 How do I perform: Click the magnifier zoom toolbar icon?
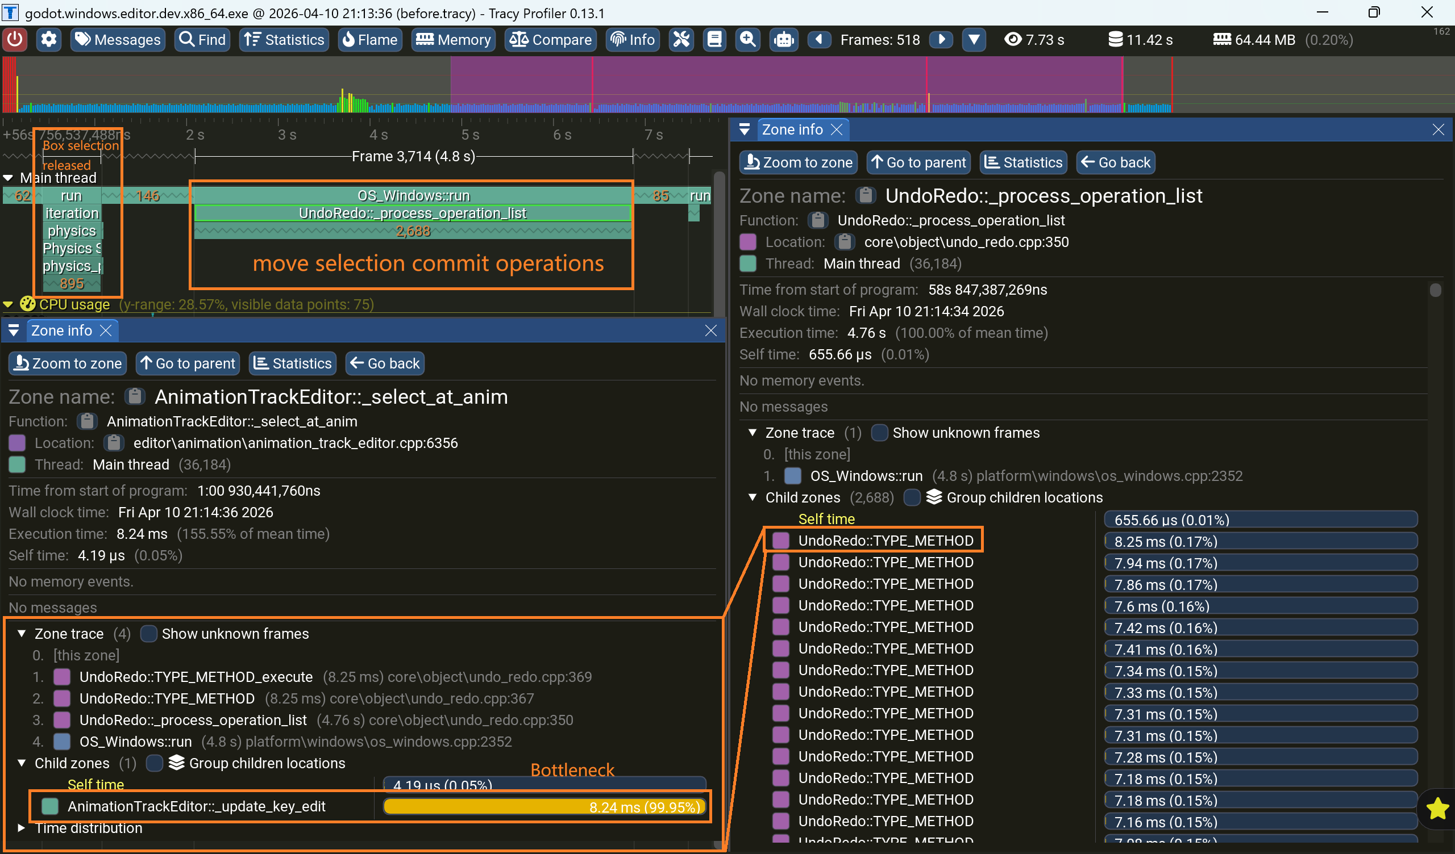tap(748, 39)
